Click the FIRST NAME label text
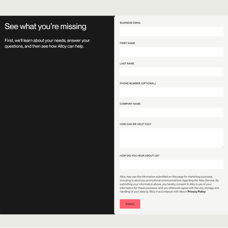Image resolution: width=228 pixels, height=228 pixels. pos(127,43)
